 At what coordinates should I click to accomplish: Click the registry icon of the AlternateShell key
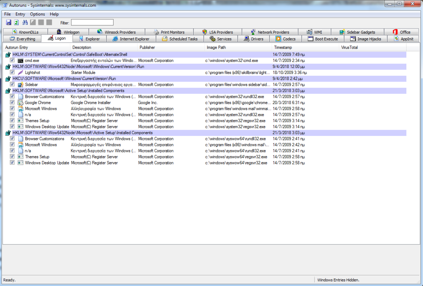(x=8, y=55)
